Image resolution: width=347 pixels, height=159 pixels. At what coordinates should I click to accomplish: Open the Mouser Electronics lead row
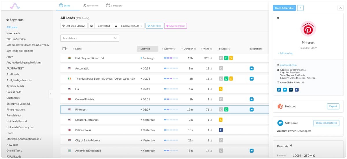(165, 120)
